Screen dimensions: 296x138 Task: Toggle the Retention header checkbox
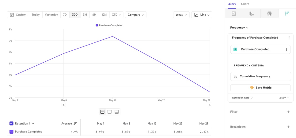(x=11, y=124)
